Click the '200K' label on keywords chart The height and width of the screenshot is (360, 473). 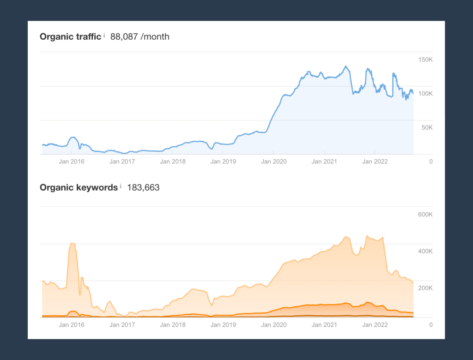click(425, 288)
